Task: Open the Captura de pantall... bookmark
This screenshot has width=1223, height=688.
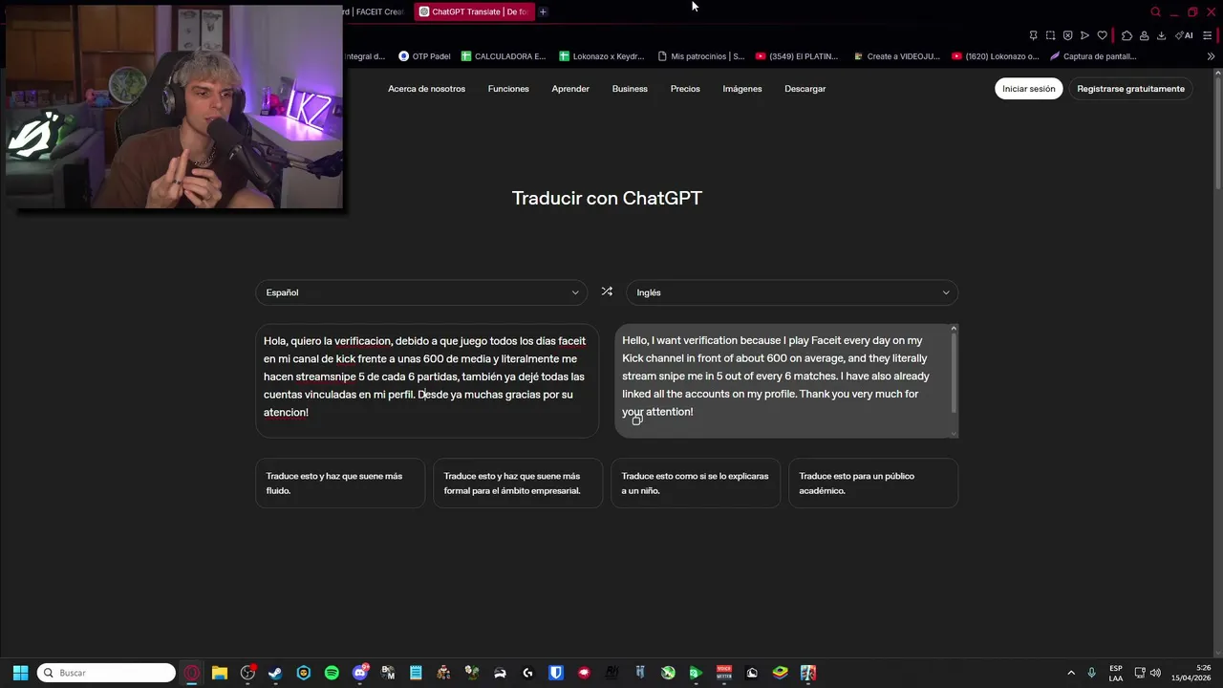Action: 1093,56
